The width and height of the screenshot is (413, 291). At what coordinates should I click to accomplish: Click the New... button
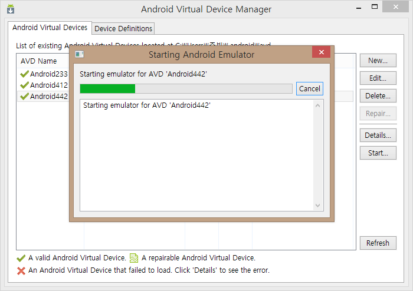[x=378, y=61]
